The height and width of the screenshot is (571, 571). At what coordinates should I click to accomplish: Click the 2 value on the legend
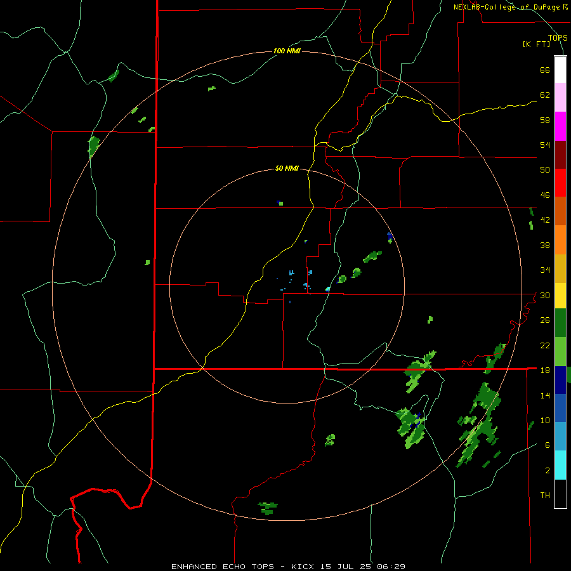click(548, 471)
